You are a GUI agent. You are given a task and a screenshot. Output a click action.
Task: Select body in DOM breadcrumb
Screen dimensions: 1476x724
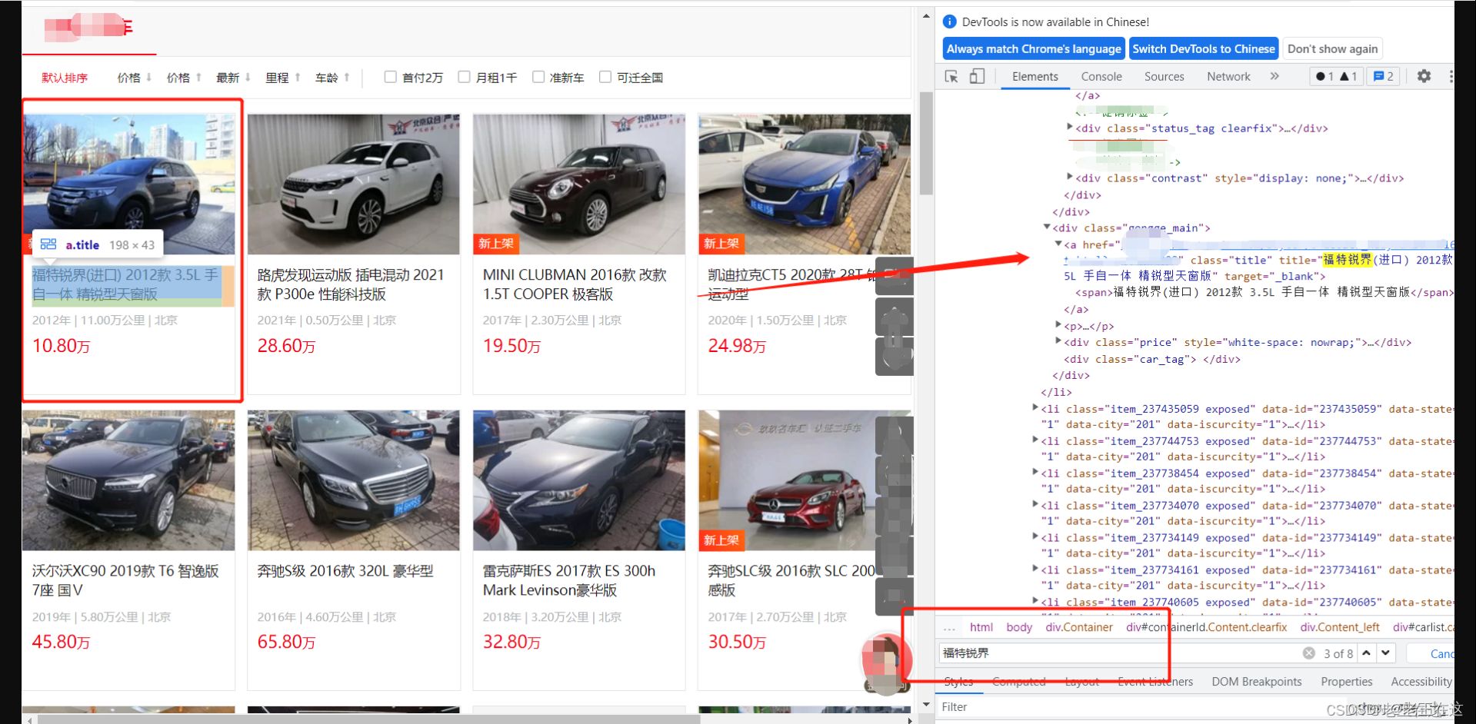tap(1019, 627)
